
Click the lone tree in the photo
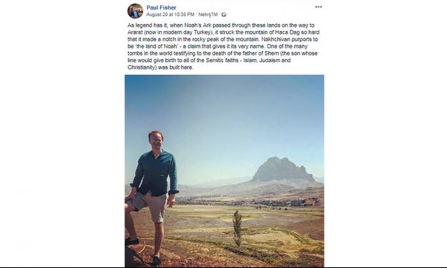click(x=237, y=228)
